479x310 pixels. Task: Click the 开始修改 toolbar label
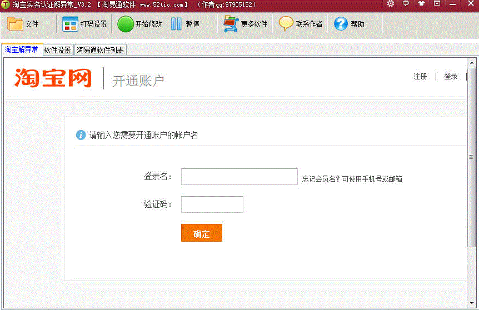coord(149,24)
